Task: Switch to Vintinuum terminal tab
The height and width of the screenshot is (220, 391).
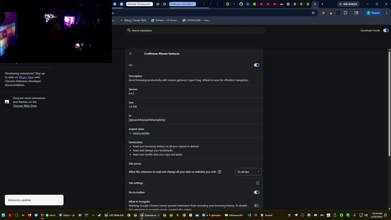Action: pos(182,4)
